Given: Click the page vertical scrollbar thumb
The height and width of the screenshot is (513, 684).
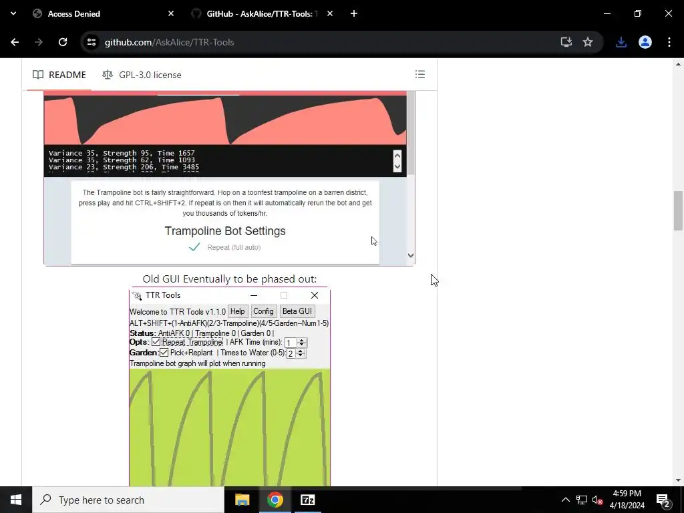Looking at the screenshot, I should coord(678,210).
